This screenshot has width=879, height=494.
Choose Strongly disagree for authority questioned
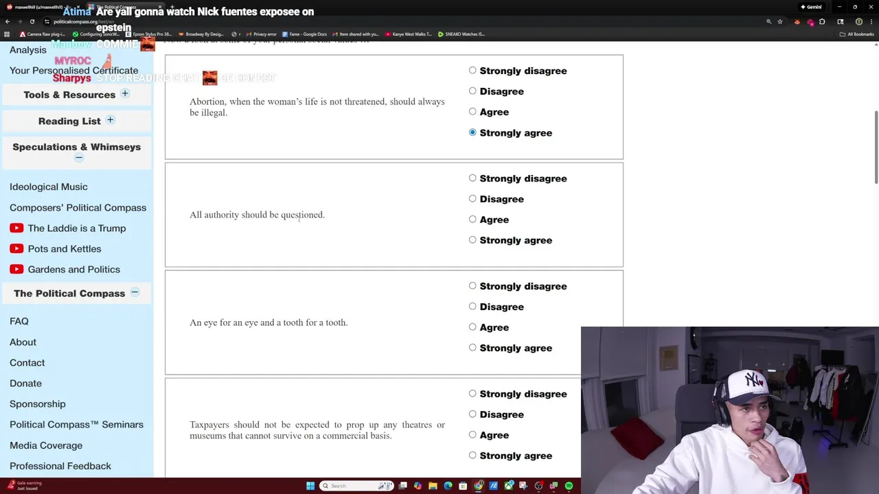tap(472, 178)
